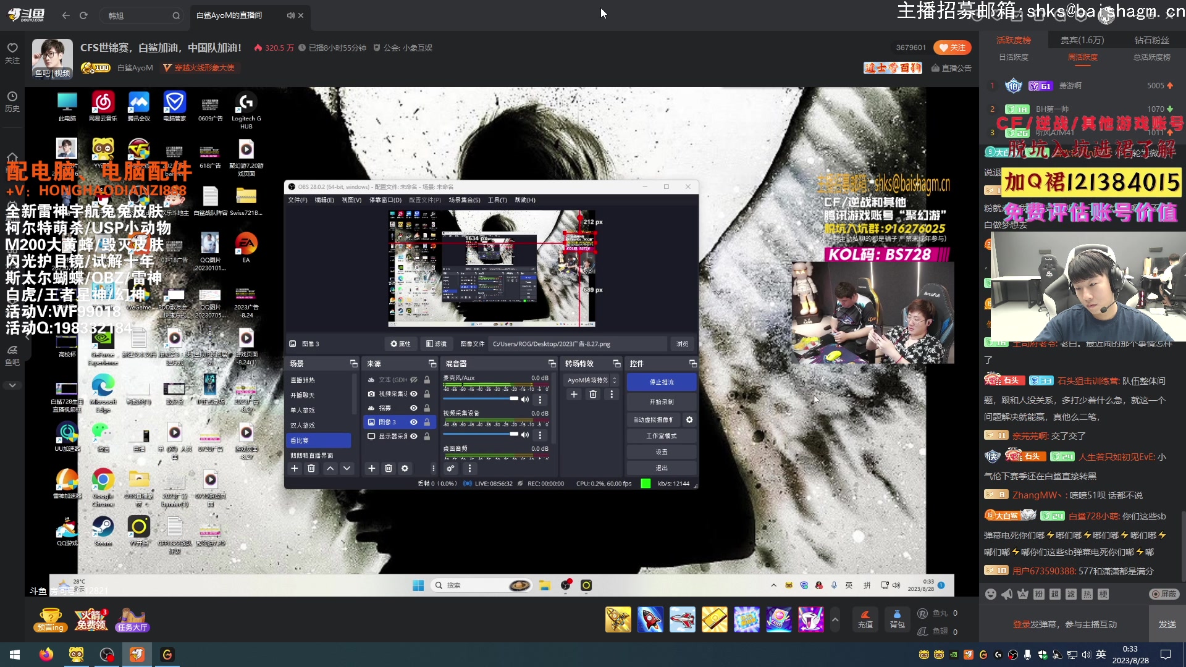The height and width of the screenshot is (667, 1186).
Task: Click 发送 send button in chat
Action: [x=1167, y=624]
